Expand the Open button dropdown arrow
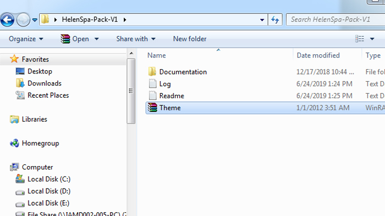The image size is (385, 216). [97, 39]
